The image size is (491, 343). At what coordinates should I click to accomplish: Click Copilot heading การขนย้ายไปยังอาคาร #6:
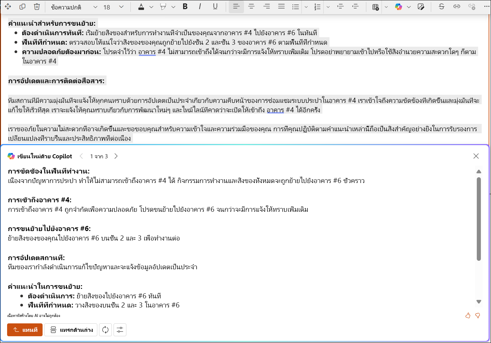(49, 229)
